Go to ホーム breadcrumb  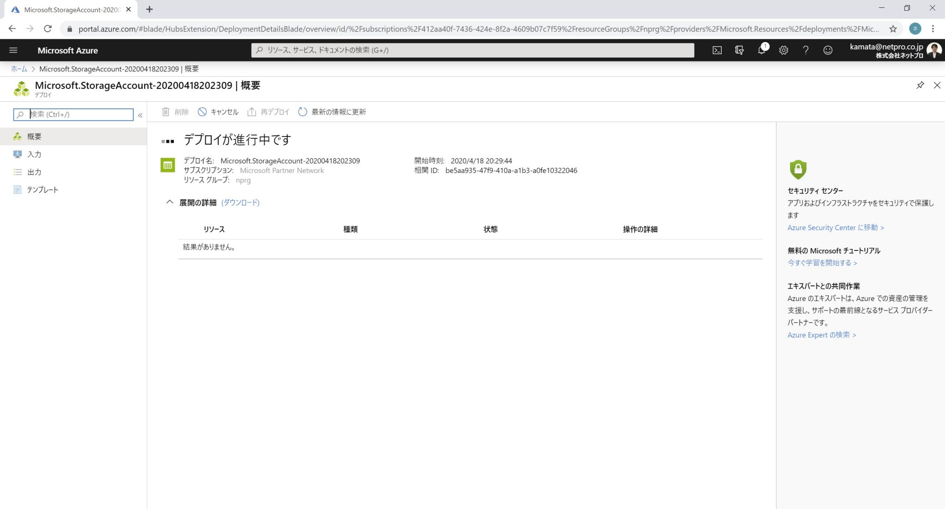19,69
